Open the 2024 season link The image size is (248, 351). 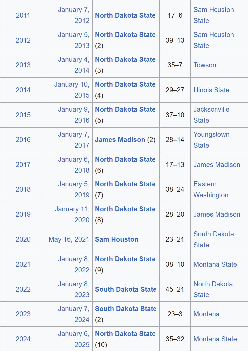23,339
